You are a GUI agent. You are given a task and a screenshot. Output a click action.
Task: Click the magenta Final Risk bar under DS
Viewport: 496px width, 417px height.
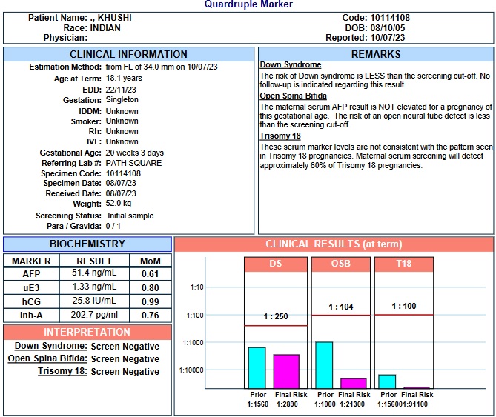(x=286, y=371)
